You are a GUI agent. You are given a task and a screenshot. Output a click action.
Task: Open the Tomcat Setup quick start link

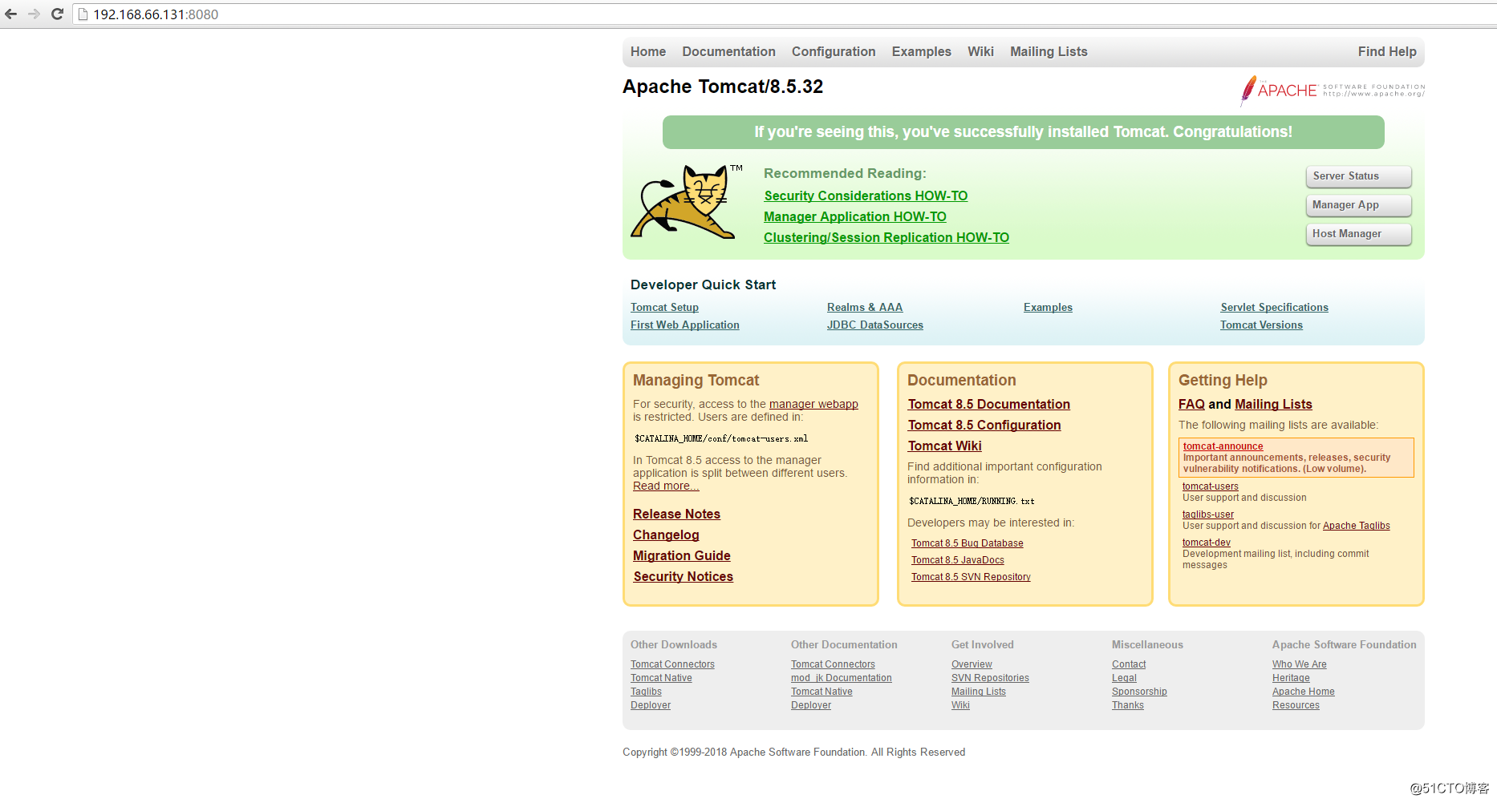click(664, 308)
